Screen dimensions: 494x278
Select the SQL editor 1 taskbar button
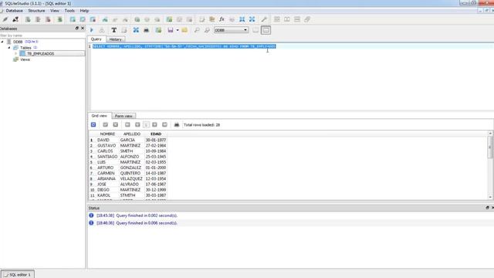pyautogui.click(x=18, y=275)
